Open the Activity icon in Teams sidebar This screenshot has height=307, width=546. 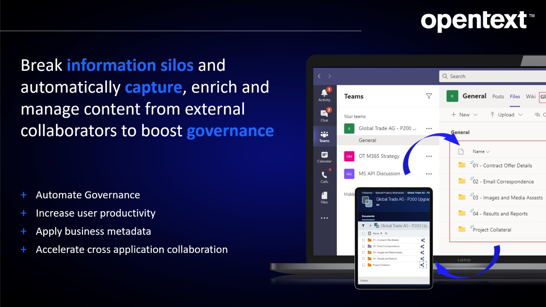pyautogui.click(x=324, y=95)
